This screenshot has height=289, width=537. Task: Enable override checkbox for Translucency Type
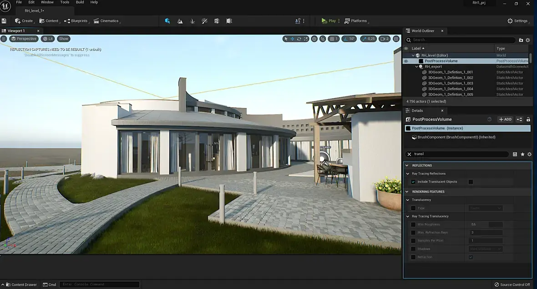point(413,208)
